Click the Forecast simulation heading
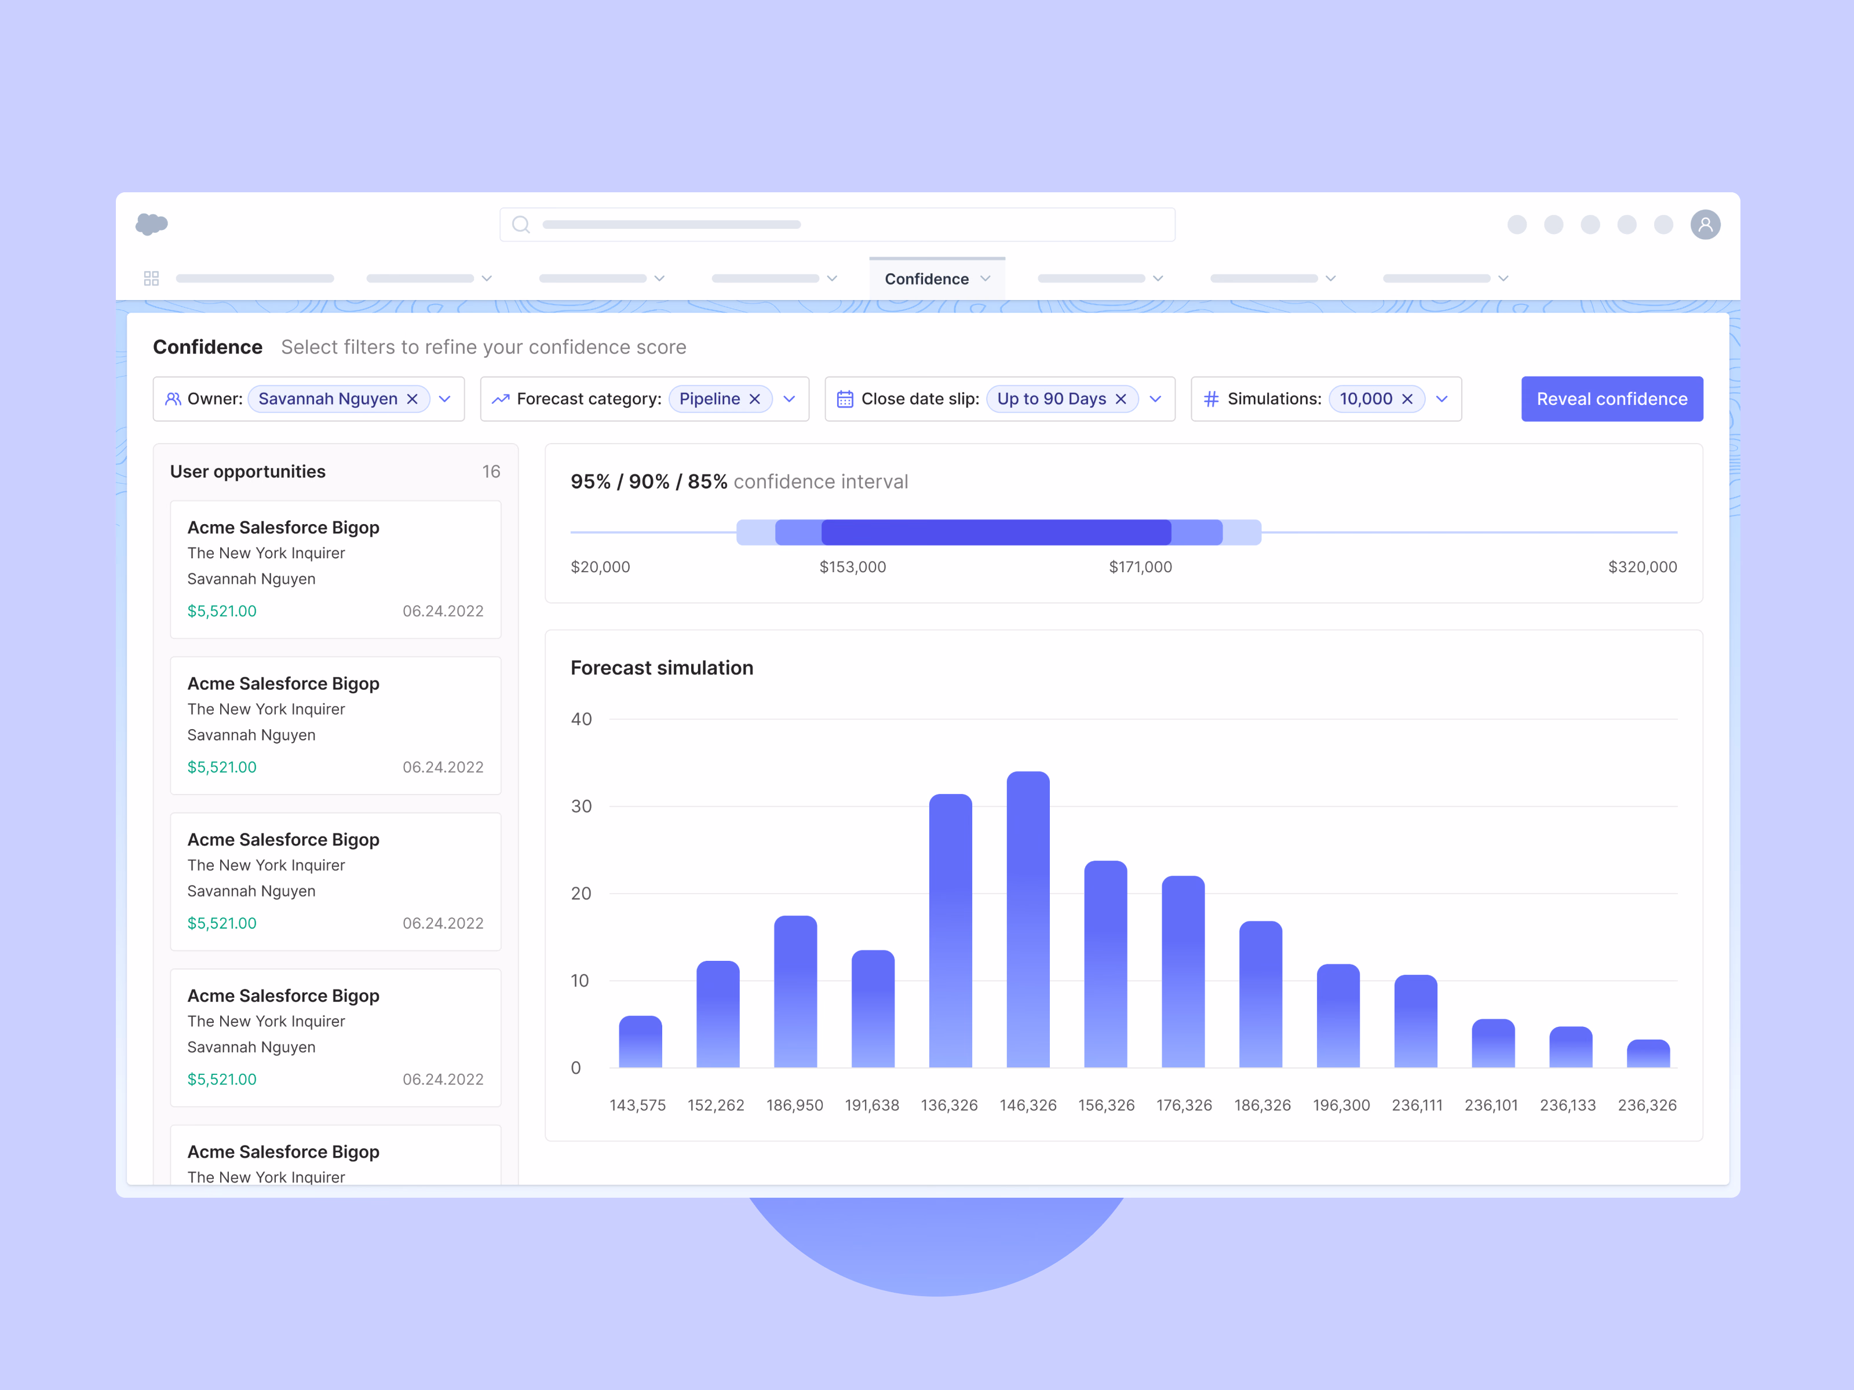Viewport: 1854px width, 1390px height. click(661, 668)
